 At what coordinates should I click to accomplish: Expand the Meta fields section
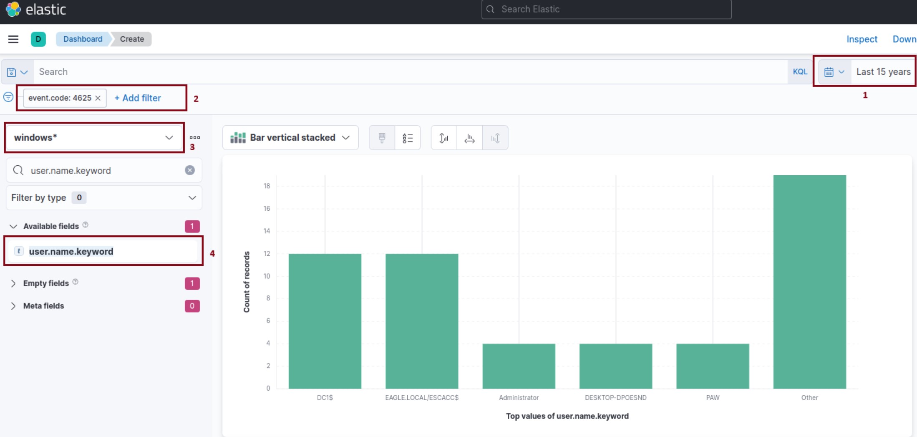click(x=13, y=306)
